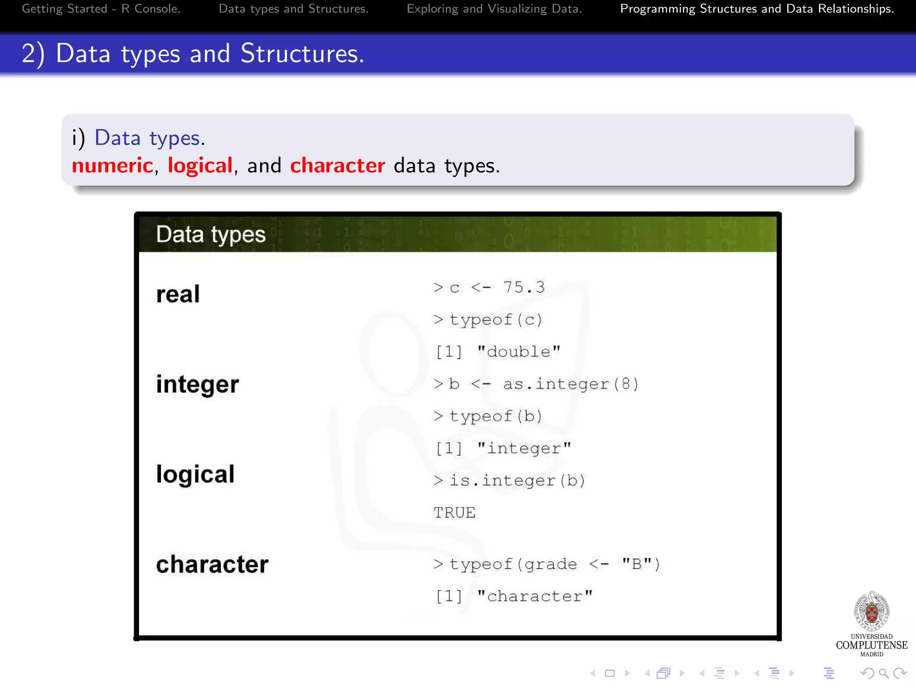Open the 'Data types and Structures.' navigation section
The image size is (916, 687).
point(293,9)
